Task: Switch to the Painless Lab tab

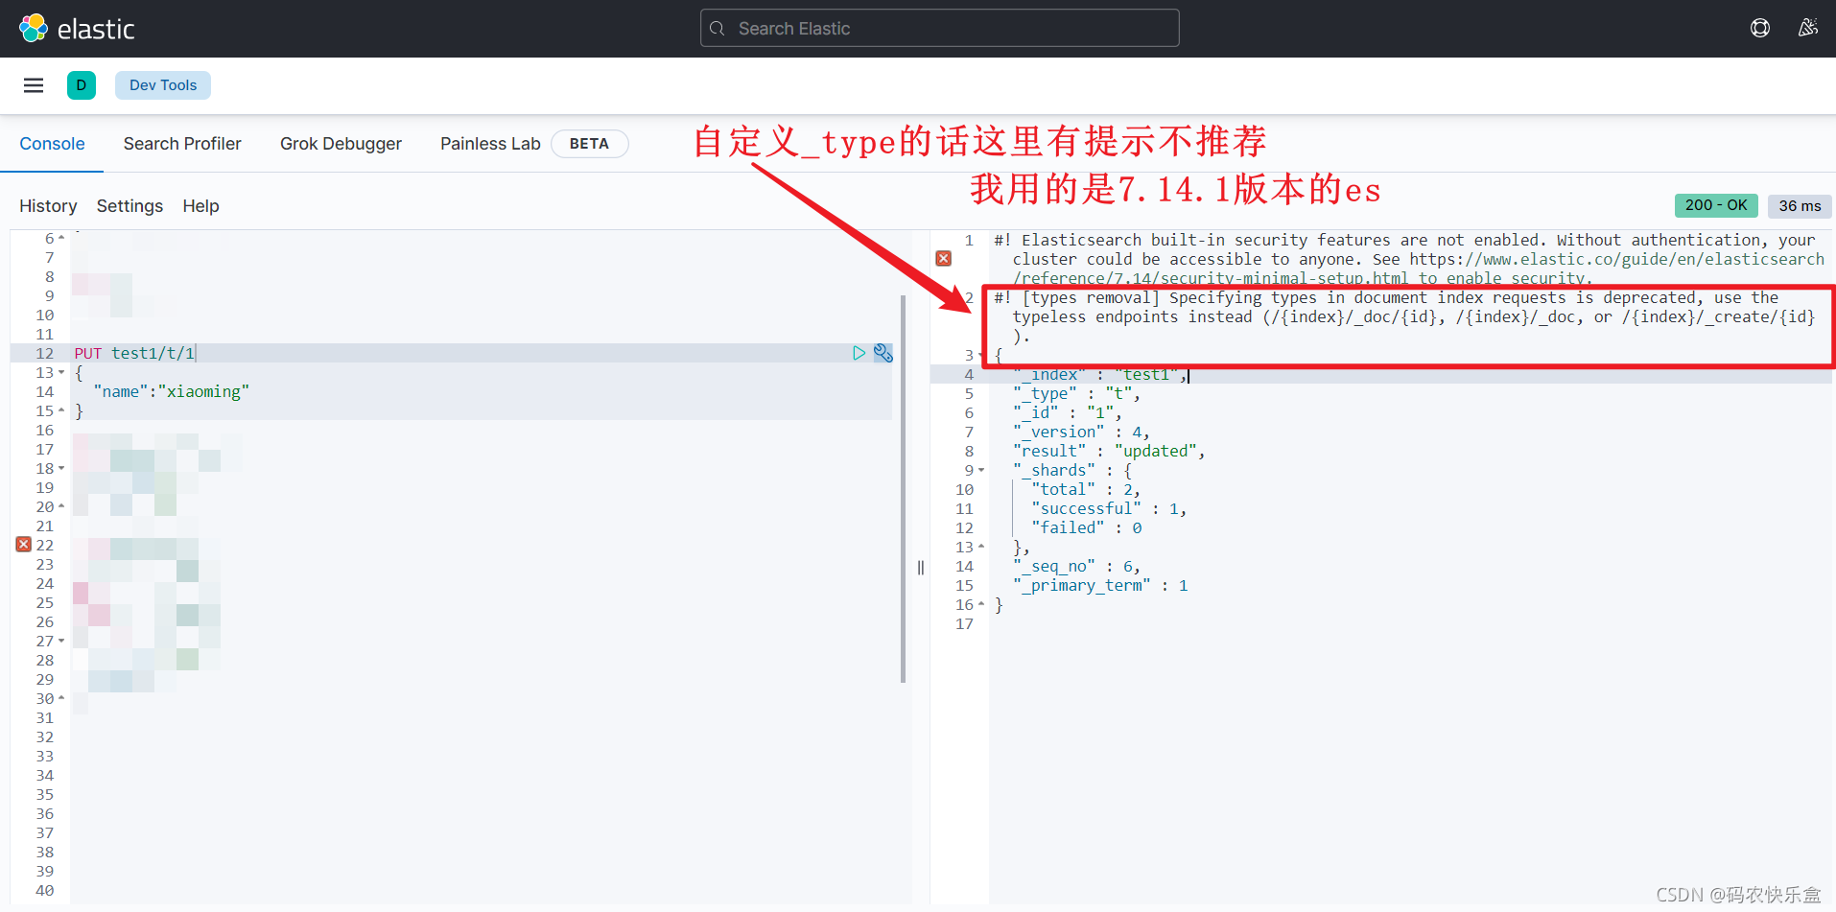Action: (x=490, y=144)
